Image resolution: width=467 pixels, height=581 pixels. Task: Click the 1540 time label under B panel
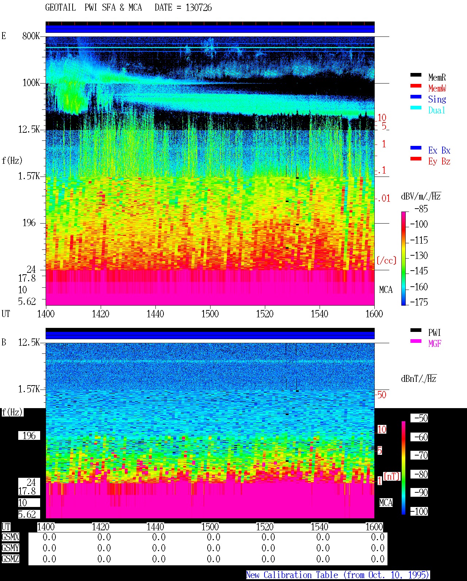(319, 527)
